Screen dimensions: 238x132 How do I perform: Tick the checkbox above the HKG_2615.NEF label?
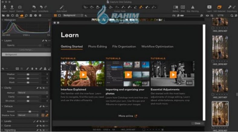[213, 28]
